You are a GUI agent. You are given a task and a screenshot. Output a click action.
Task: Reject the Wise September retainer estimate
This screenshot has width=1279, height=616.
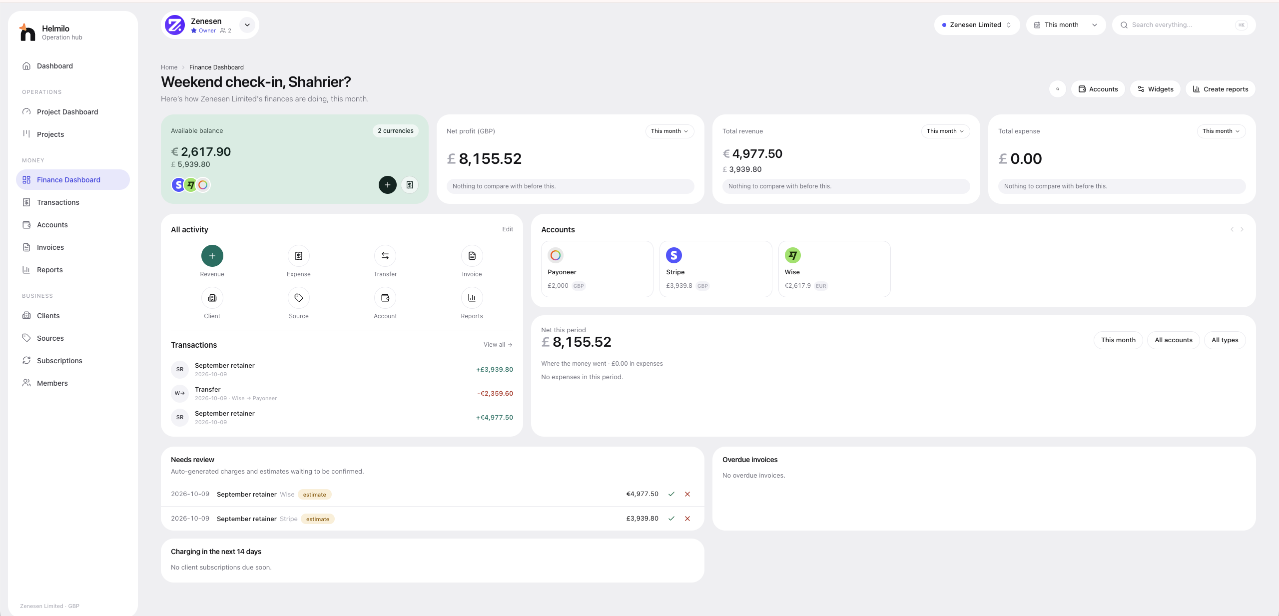(x=687, y=494)
